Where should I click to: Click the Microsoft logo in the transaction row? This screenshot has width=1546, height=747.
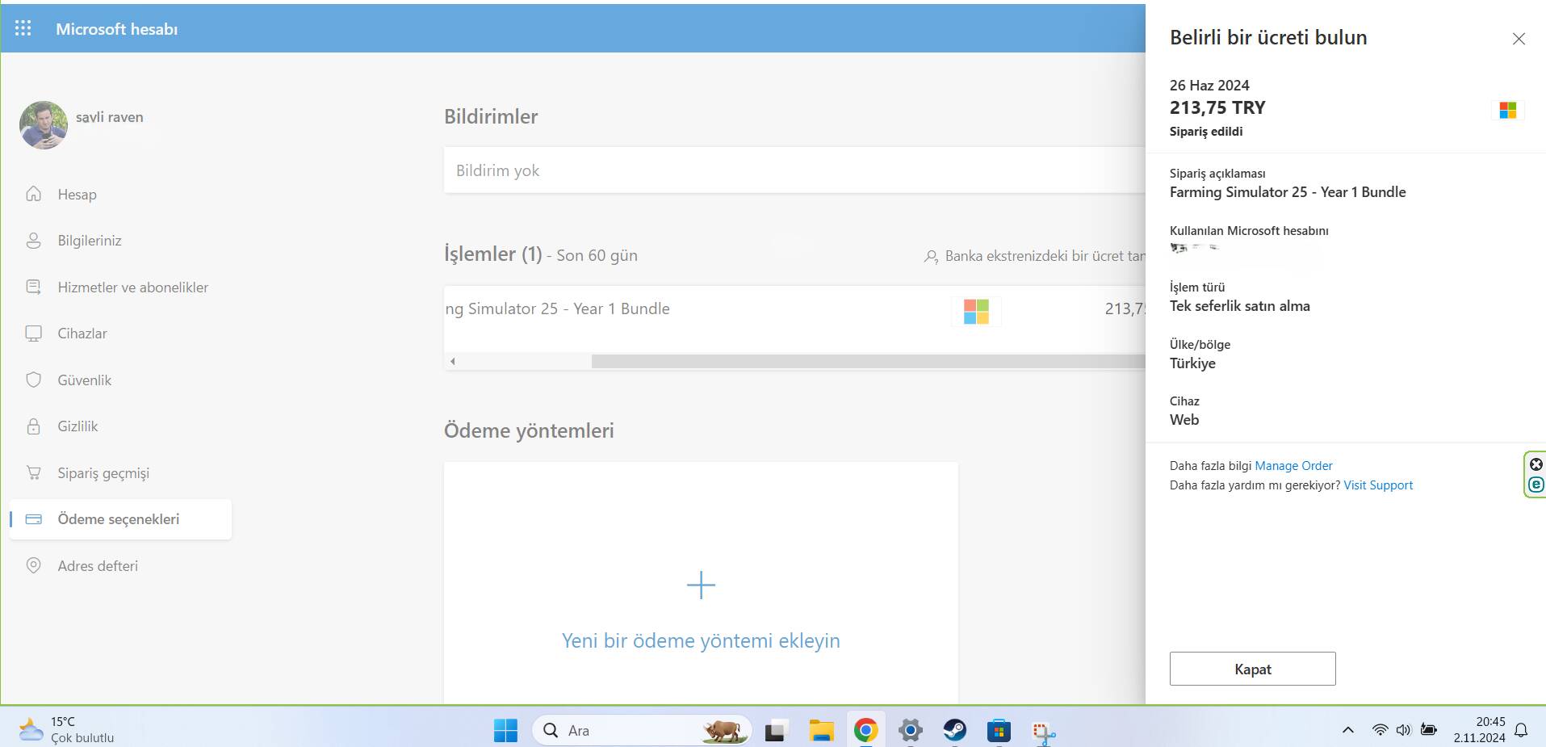pyautogui.click(x=976, y=311)
